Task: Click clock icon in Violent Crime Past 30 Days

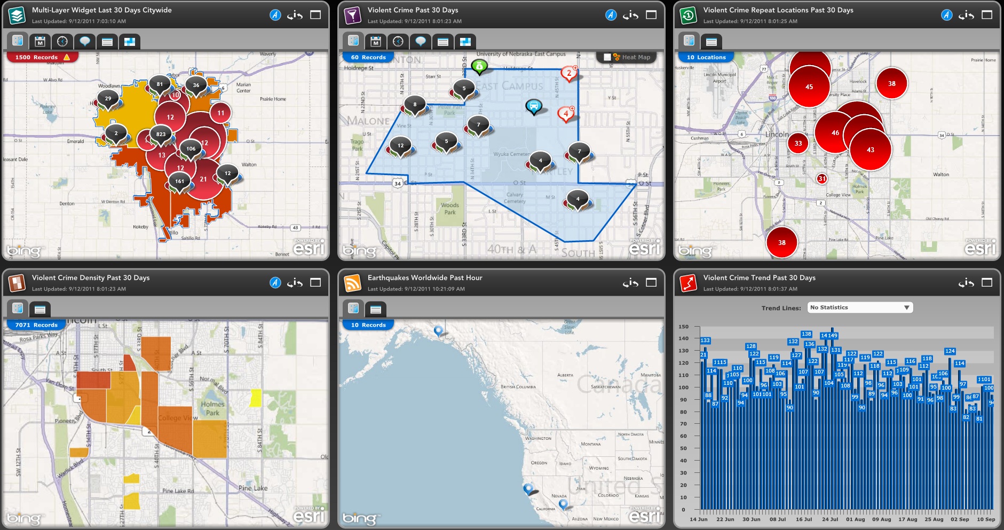Action: pos(398,42)
